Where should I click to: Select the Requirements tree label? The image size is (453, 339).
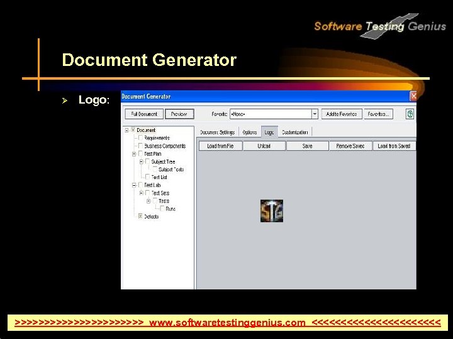tap(157, 137)
